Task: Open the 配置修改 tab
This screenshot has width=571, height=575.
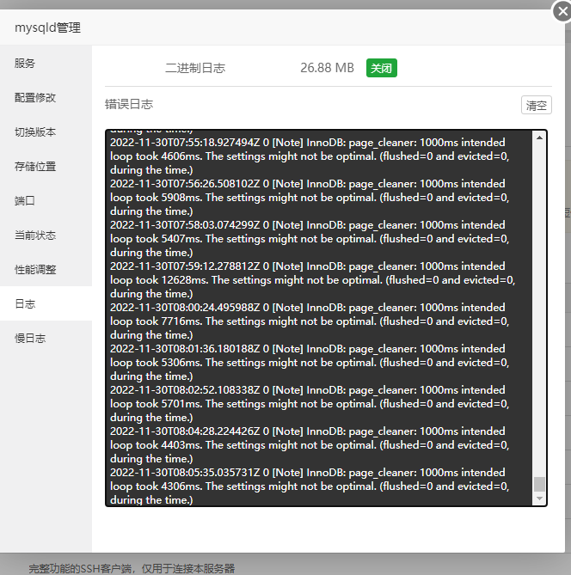Action: point(46,97)
